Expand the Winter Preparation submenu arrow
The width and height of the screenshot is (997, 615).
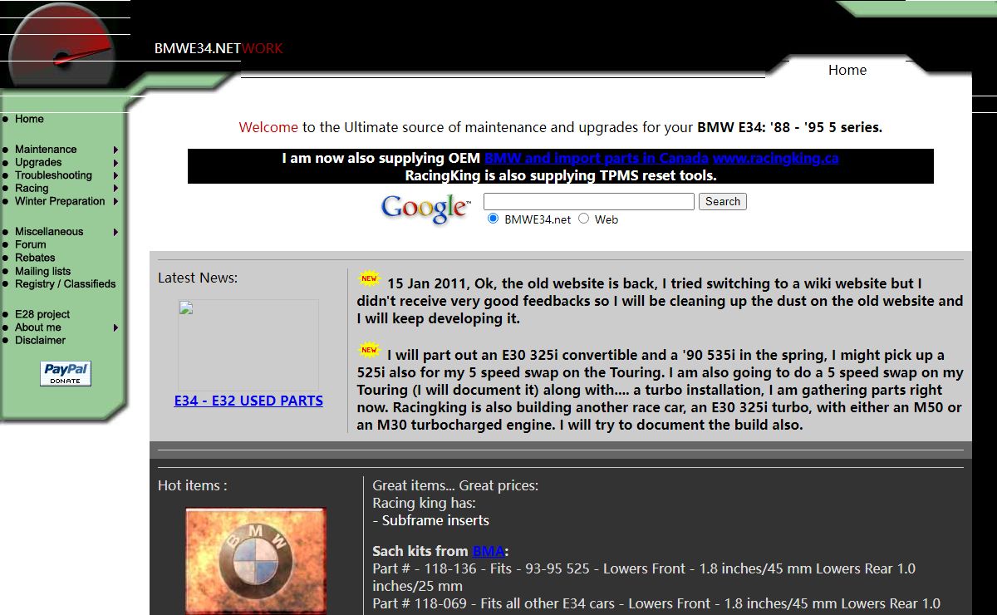[x=116, y=201]
